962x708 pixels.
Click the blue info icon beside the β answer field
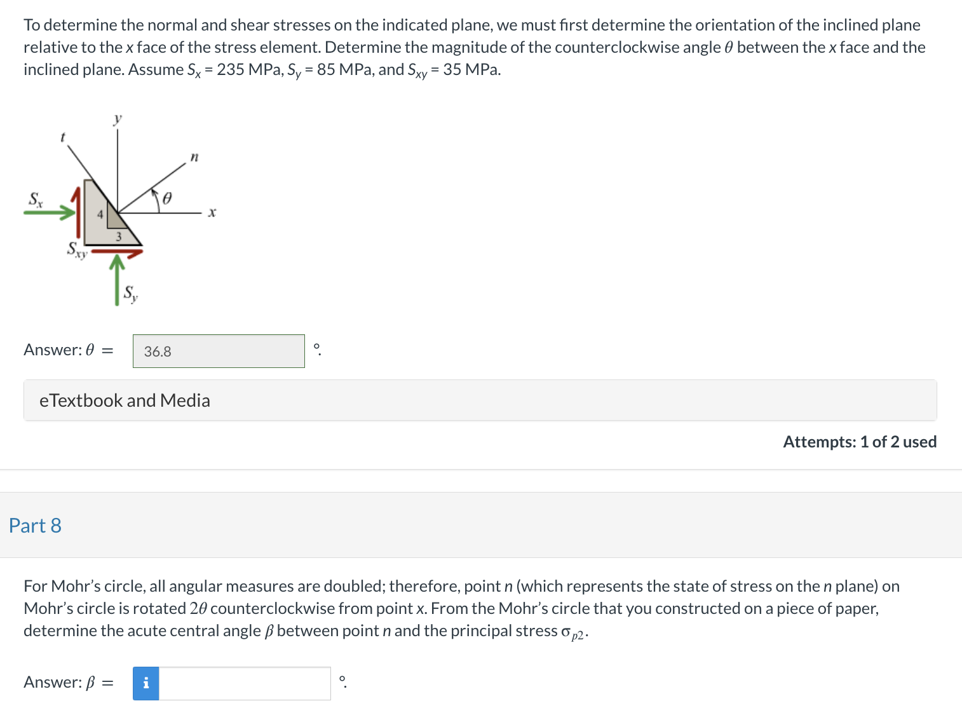pos(146,683)
